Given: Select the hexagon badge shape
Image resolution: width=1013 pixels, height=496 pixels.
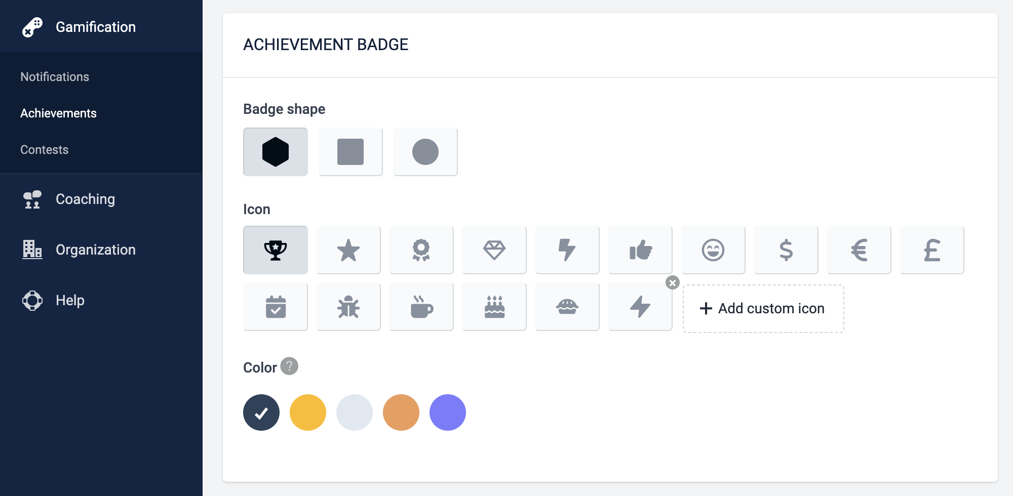Looking at the screenshot, I should (276, 152).
